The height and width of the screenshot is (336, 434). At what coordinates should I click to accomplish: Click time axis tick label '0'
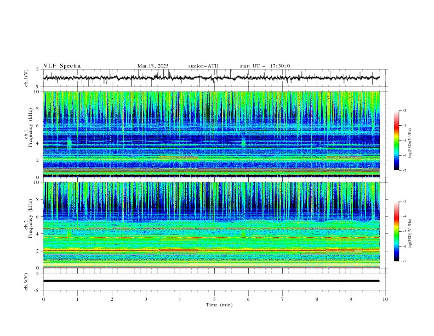click(43, 299)
